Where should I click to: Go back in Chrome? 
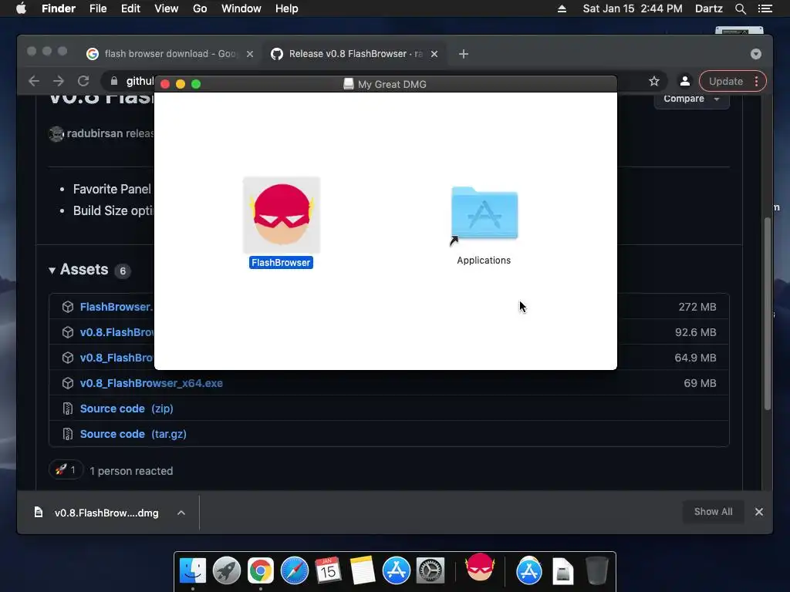(x=34, y=81)
